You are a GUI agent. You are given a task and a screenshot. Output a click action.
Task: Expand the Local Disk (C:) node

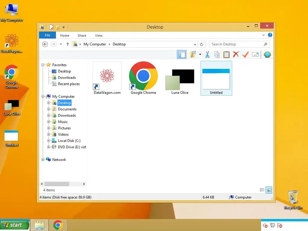(48, 141)
